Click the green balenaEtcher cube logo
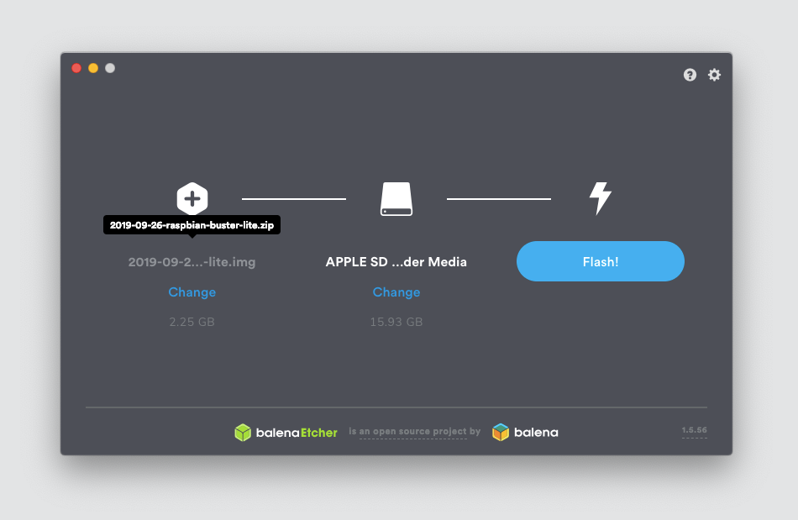This screenshot has height=520, width=798. pos(243,433)
